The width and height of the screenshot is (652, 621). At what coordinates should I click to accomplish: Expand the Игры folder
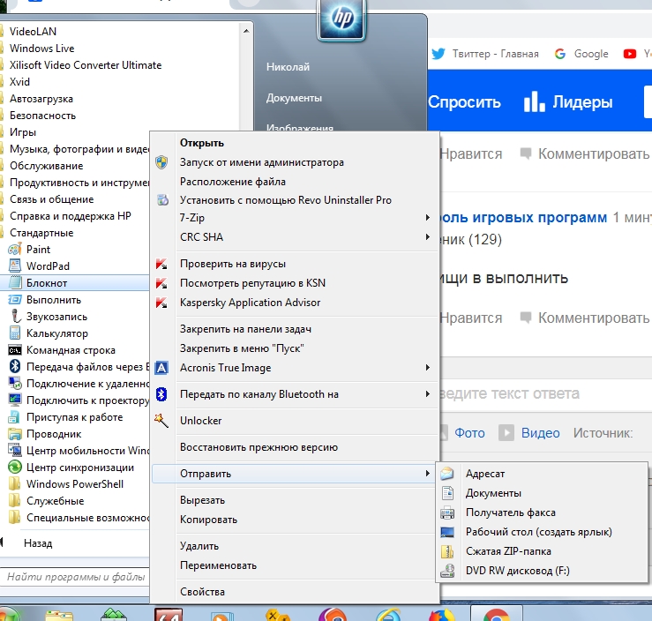[23, 132]
